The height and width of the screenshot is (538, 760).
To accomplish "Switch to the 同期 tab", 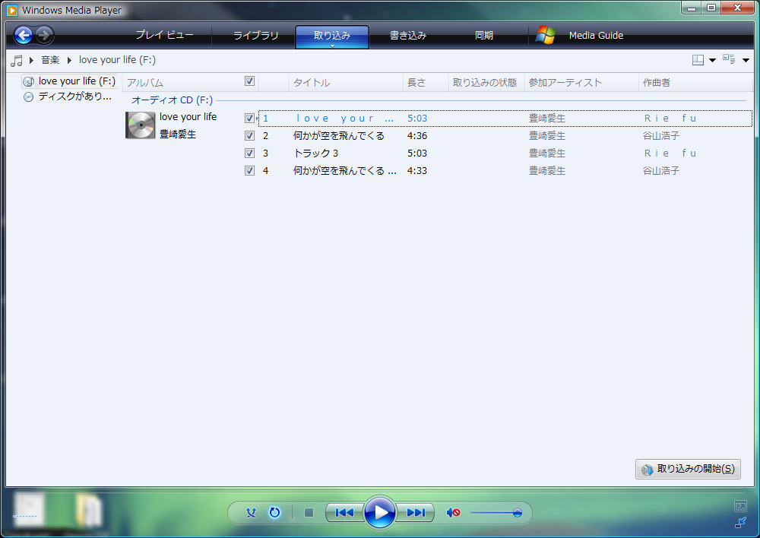I will point(483,35).
